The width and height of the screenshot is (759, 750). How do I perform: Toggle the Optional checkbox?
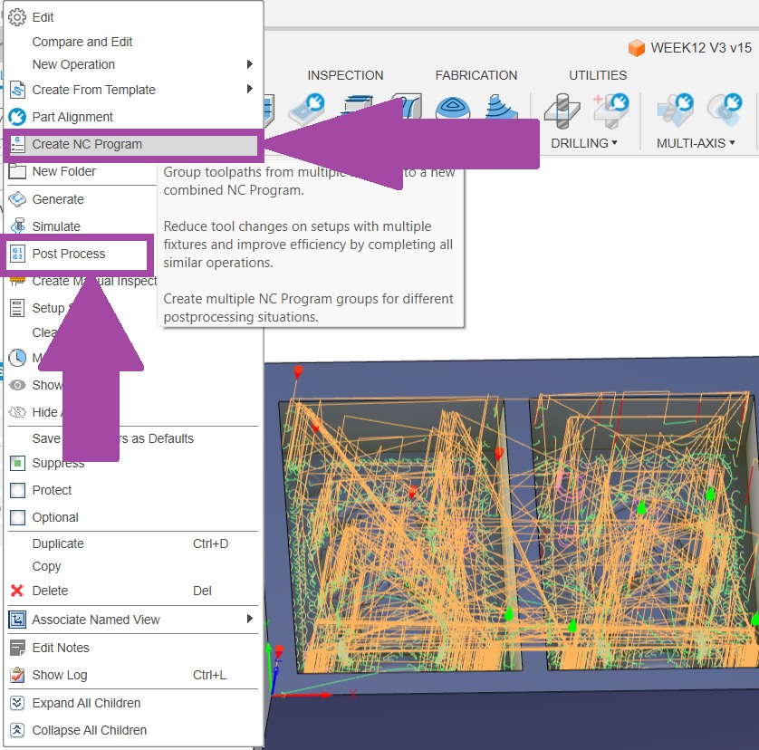pos(17,517)
